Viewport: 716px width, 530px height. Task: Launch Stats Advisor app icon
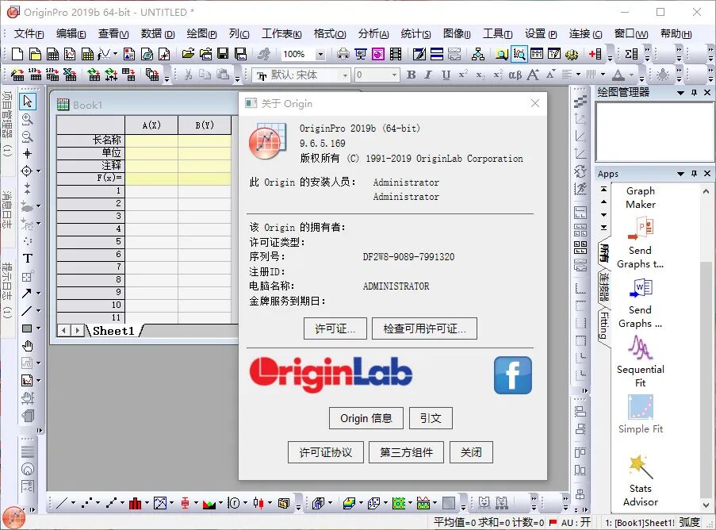pos(640,480)
